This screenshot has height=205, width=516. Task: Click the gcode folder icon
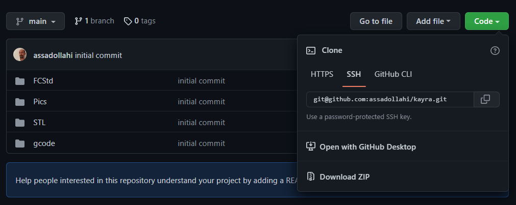pos(20,143)
